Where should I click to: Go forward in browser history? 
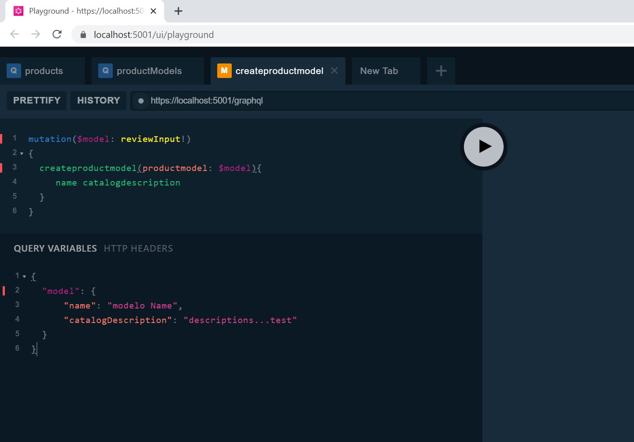pyautogui.click(x=36, y=34)
